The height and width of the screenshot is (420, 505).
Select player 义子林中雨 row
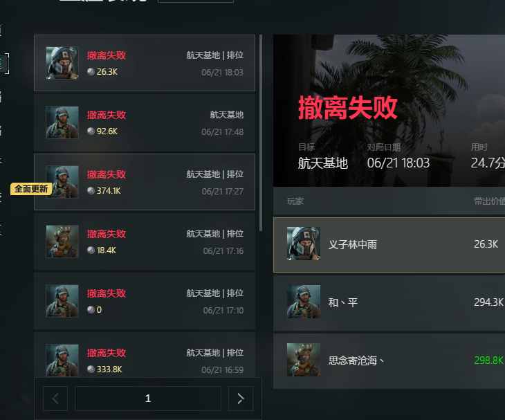(x=389, y=245)
